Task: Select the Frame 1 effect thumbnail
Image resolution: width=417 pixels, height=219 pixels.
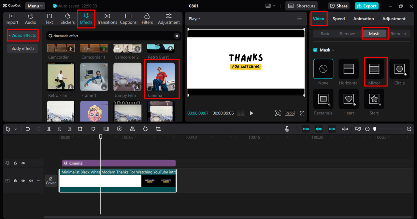Action: click(94, 77)
